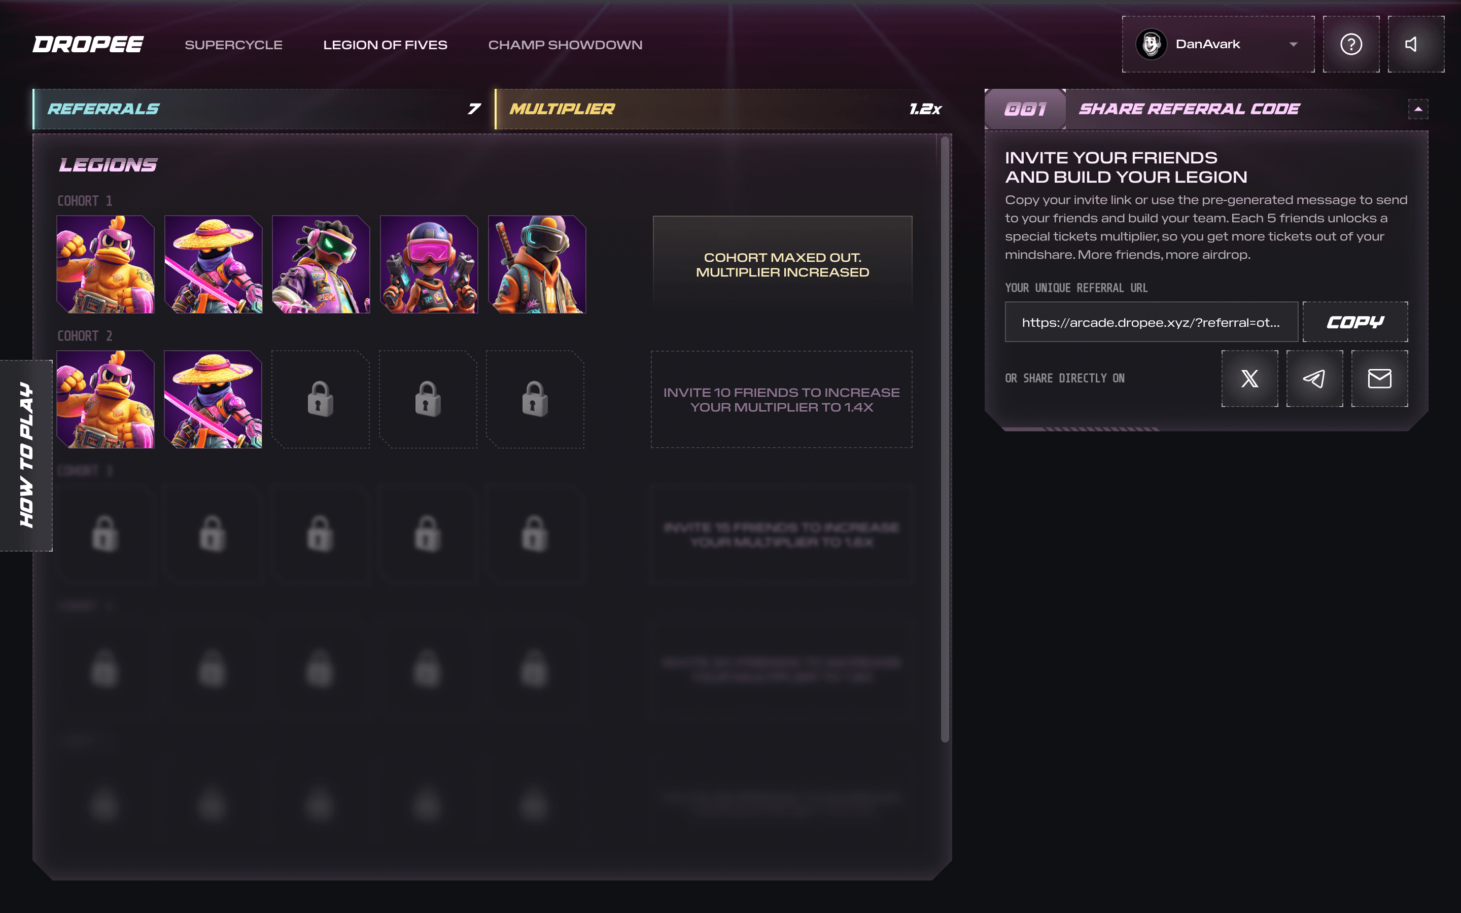Viewport: 1461px width, 913px height.
Task: Collapse the Share Referral Code panel
Action: [1417, 109]
